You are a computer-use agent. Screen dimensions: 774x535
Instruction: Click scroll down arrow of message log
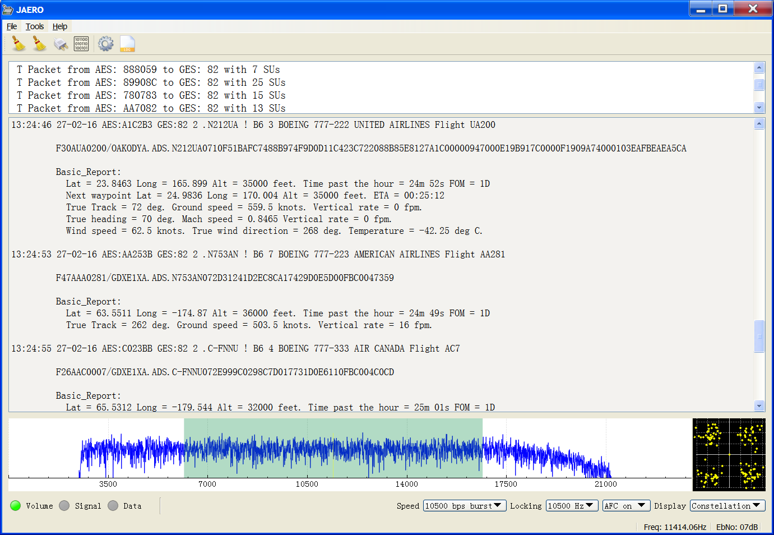coord(759,405)
